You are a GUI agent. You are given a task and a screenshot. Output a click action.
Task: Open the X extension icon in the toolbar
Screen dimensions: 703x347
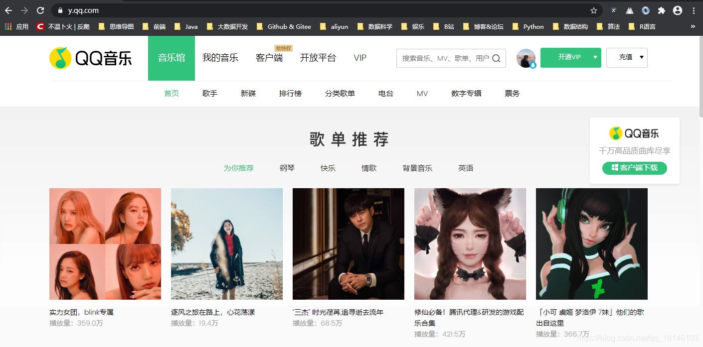[x=614, y=10]
